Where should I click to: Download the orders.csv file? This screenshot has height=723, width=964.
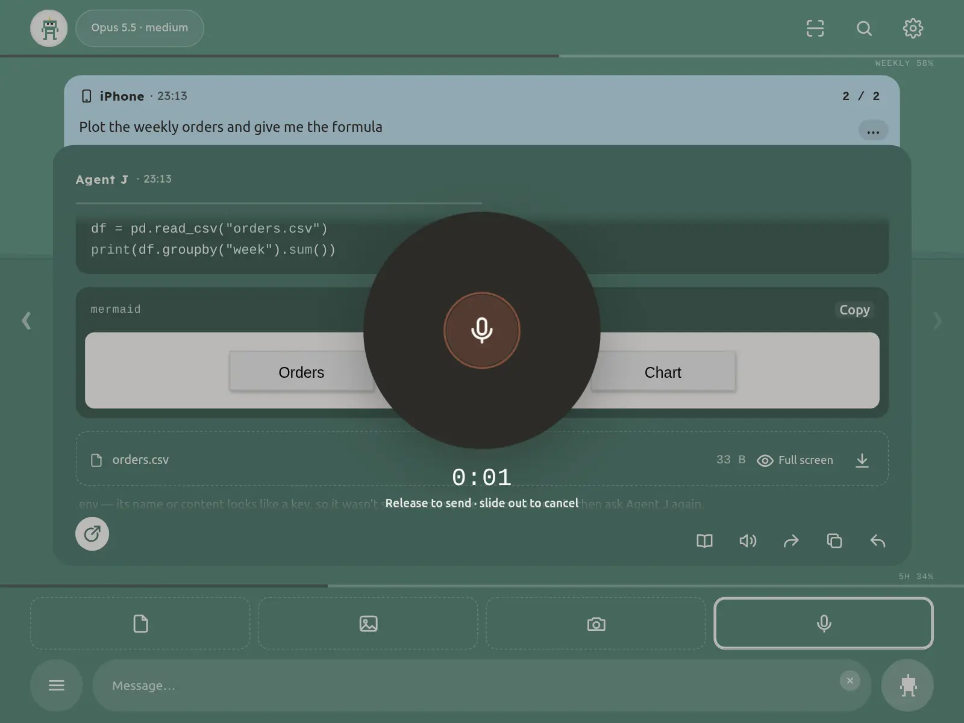(x=862, y=460)
